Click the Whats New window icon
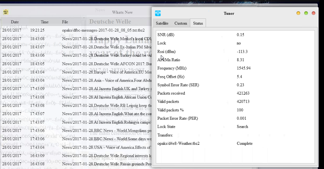Screen dimensions: 324x169 6,12
